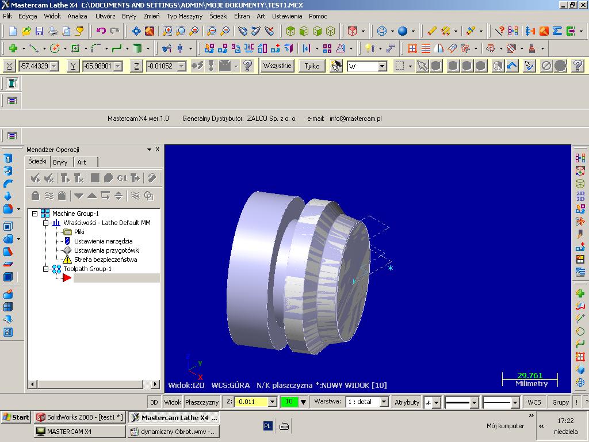Select the create line tool
Screen dimensions: 589x442
tap(34, 48)
